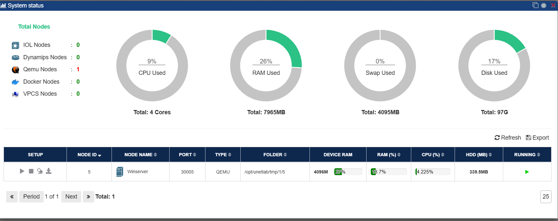Click the CPU Used donut chart
The height and width of the screenshot is (221, 558).
click(152, 65)
